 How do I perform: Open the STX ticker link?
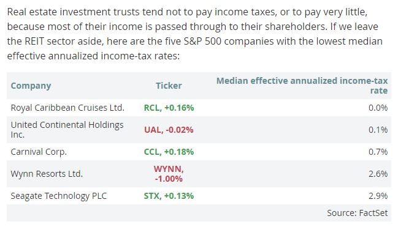169,196
